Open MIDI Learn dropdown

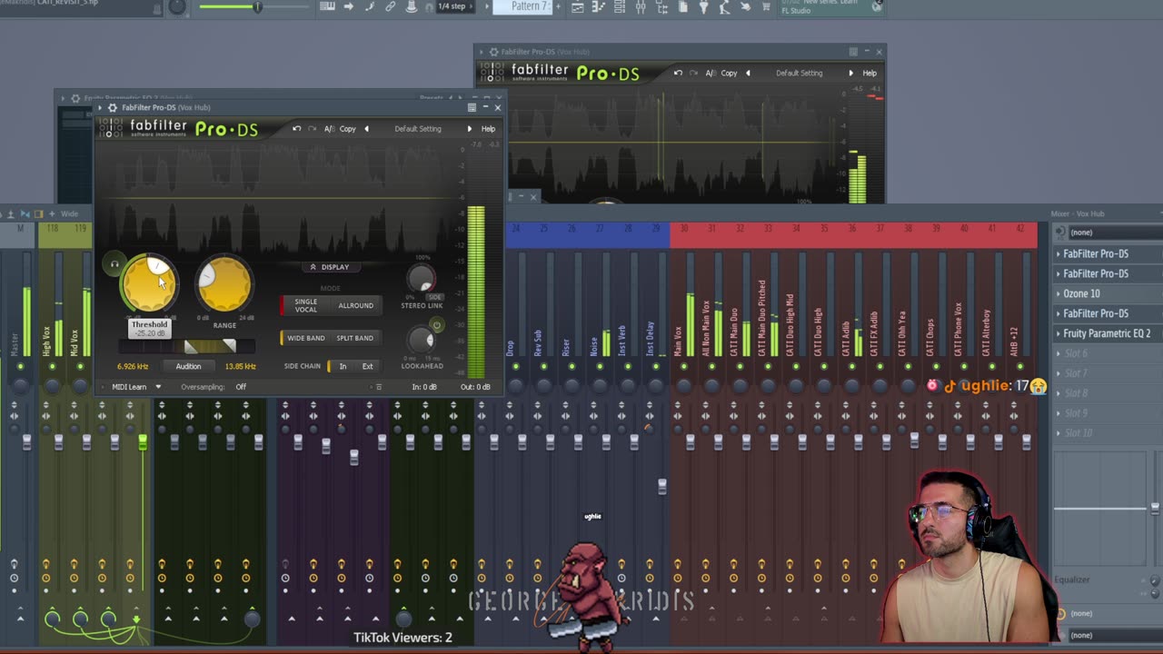pyautogui.click(x=136, y=387)
